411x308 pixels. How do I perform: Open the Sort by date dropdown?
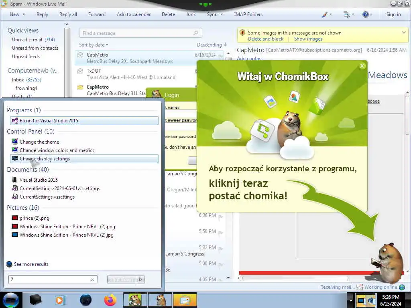tap(94, 45)
